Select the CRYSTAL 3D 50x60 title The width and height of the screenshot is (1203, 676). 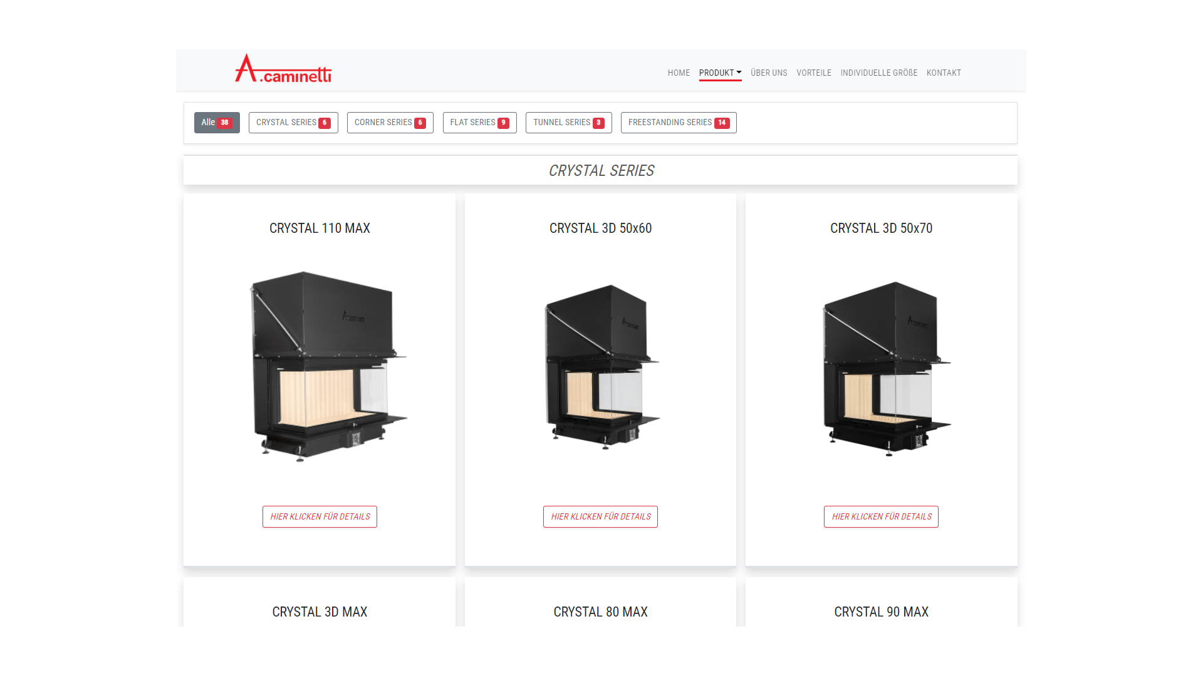[600, 228]
